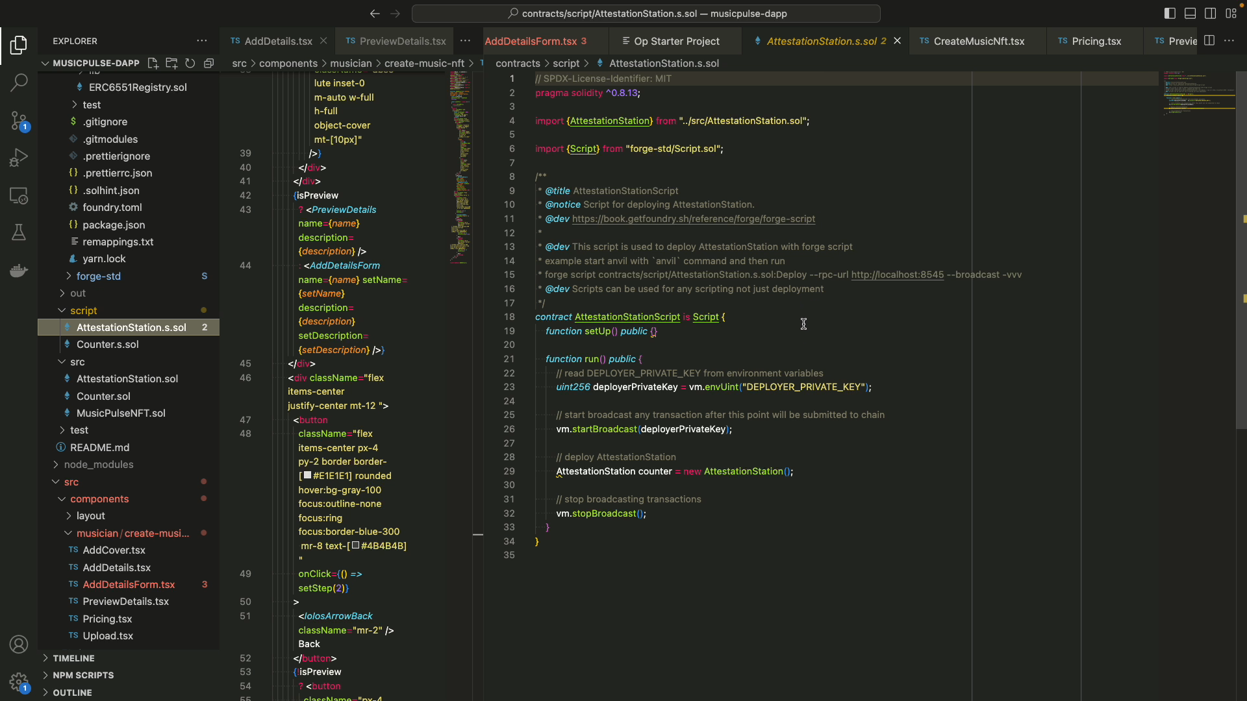Click the command center search field
This screenshot has width=1247, height=701.
646,13
